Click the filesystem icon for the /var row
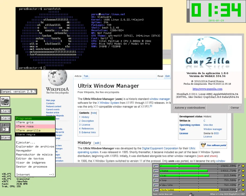 [156, 176]
